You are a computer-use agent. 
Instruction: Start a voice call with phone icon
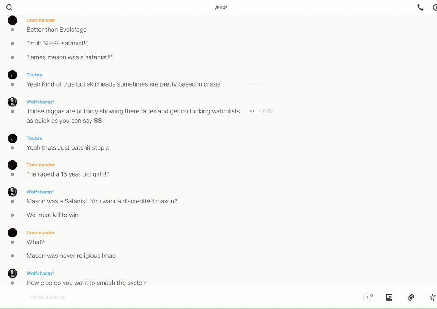(420, 8)
